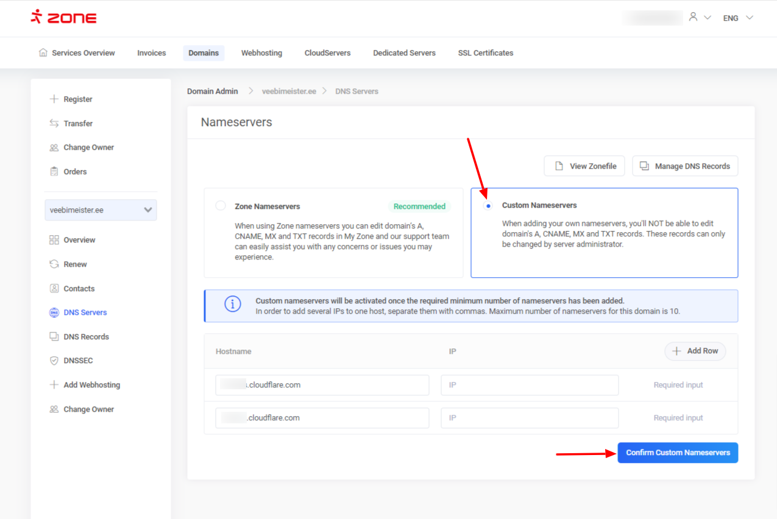Select the Custom Nameservers radio button
This screenshot has height=519, width=777.
488,206
